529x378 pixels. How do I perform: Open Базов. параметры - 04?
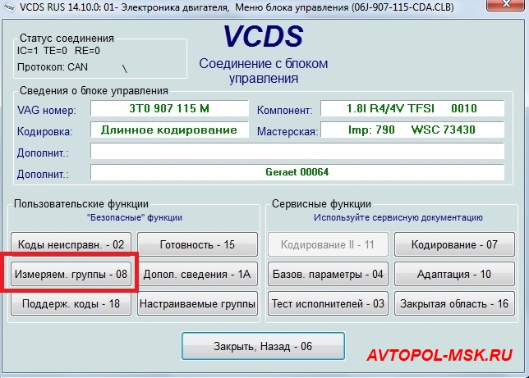328,274
